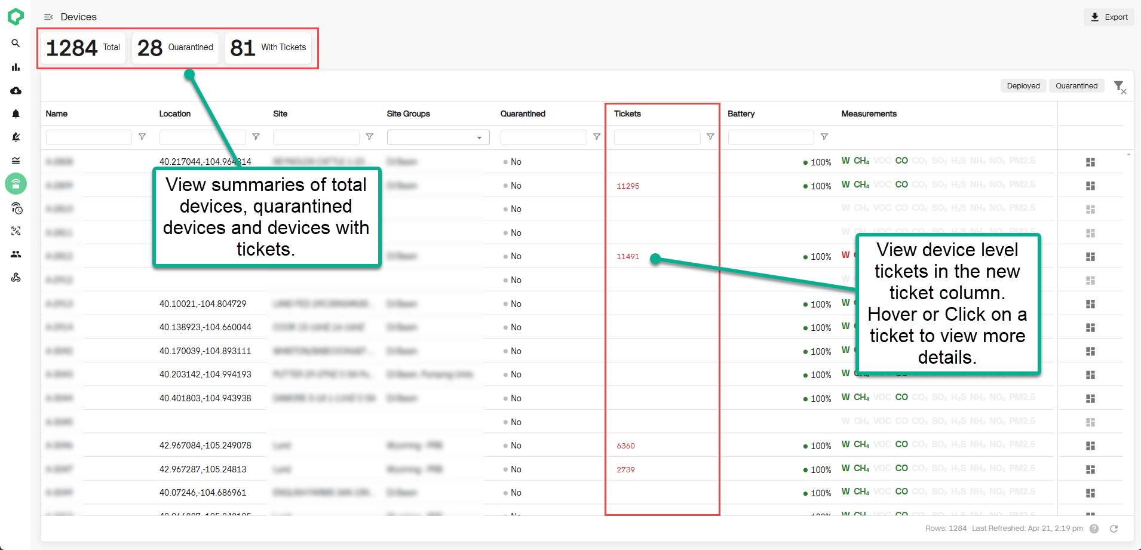Open the Site Groups dropdown
Screen dimensions: 1141x550
coord(479,137)
